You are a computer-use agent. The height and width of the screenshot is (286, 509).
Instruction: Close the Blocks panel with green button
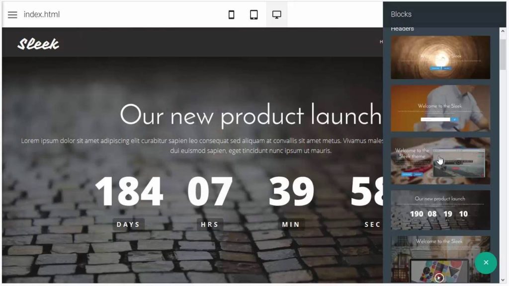tap(486, 263)
